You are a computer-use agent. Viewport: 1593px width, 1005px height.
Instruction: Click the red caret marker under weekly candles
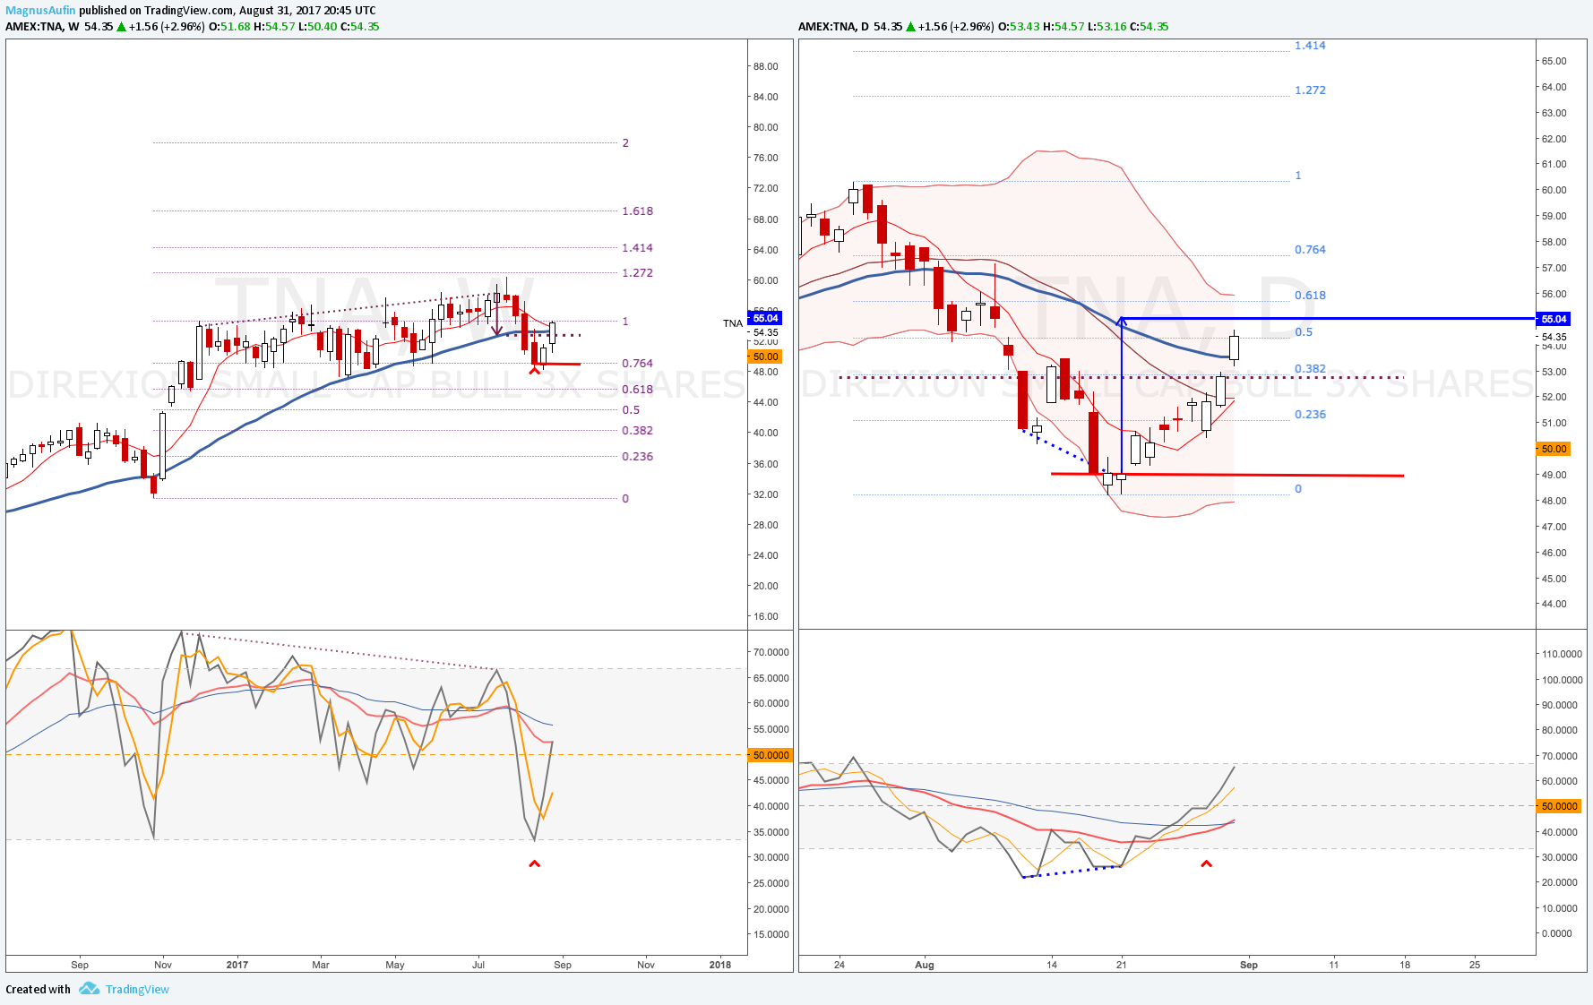click(x=535, y=370)
